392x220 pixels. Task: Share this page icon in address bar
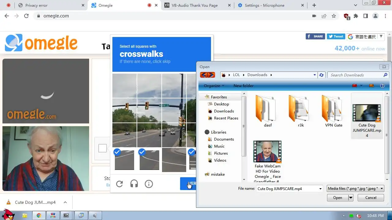(324, 16)
